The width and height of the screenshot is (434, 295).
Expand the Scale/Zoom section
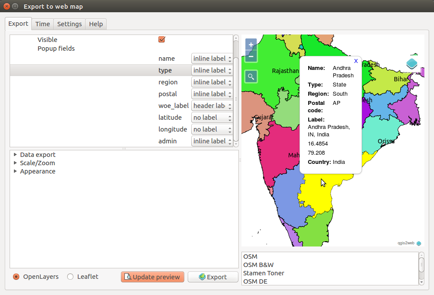[15, 163]
